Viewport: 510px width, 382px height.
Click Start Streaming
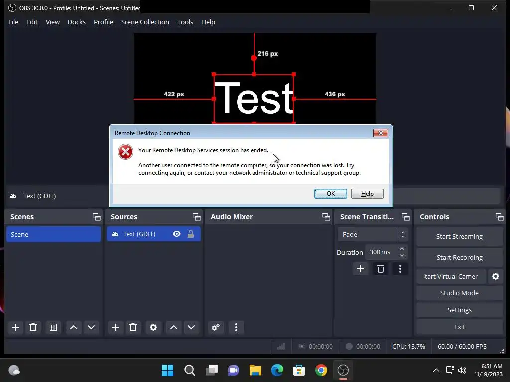tap(459, 236)
